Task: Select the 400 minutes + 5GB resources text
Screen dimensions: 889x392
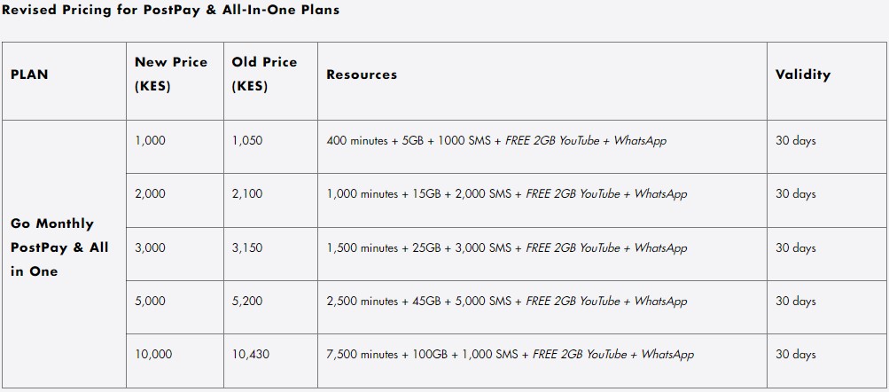Action: click(x=495, y=141)
